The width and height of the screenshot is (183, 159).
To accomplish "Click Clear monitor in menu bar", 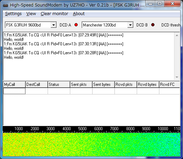I will pos(54,14).
